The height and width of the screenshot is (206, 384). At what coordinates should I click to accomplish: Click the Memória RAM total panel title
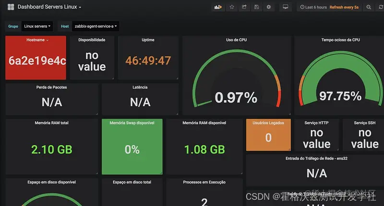[x=51, y=123]
